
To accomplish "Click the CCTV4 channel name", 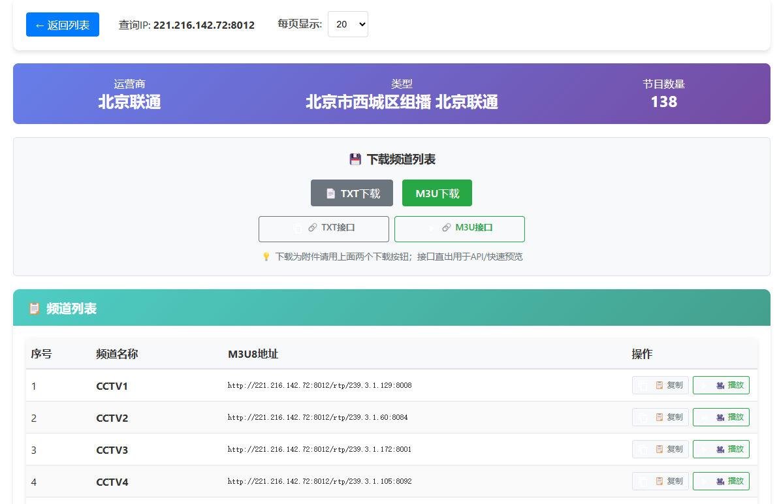I will [x=112, y=482].
